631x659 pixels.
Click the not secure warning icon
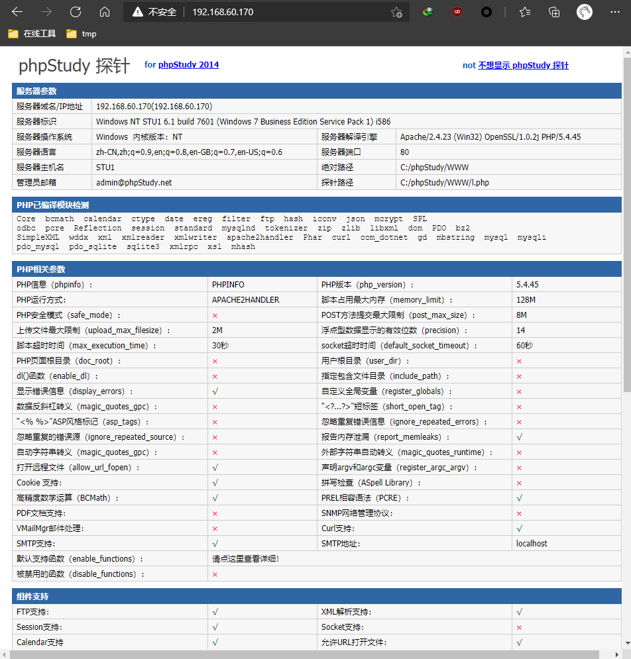tap(138, 12)
